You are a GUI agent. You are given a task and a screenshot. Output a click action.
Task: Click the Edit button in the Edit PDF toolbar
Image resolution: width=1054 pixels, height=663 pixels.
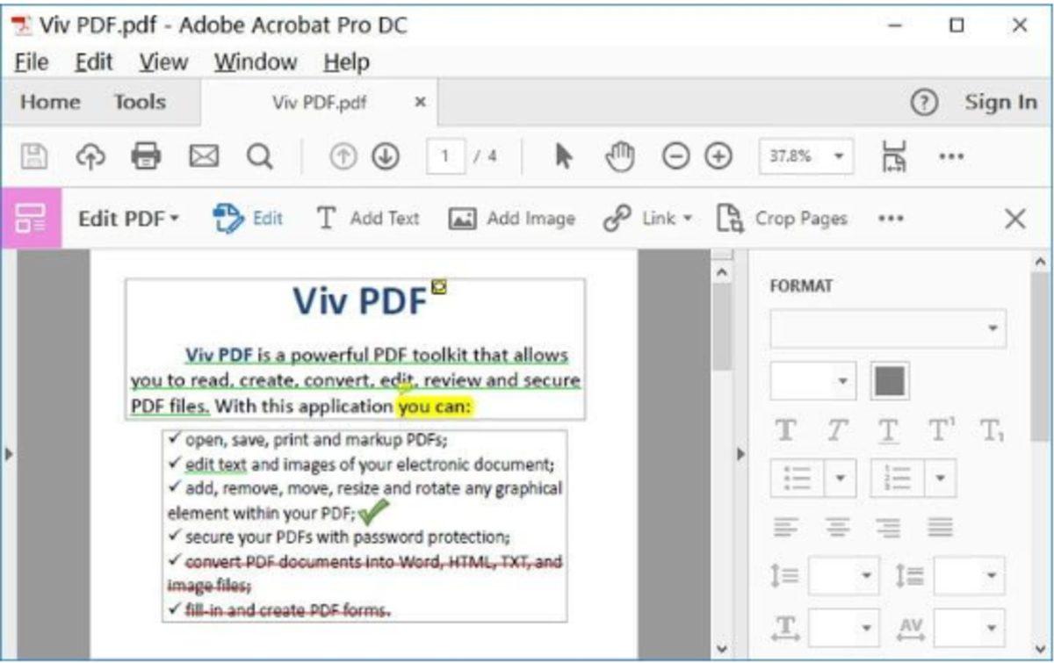click(x=248, y=219)
